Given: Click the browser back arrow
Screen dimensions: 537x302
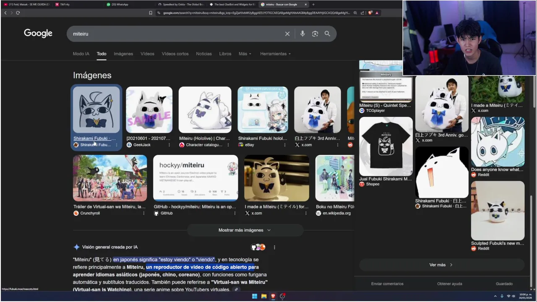Looking at the screenshot, I should click(5, 13).
